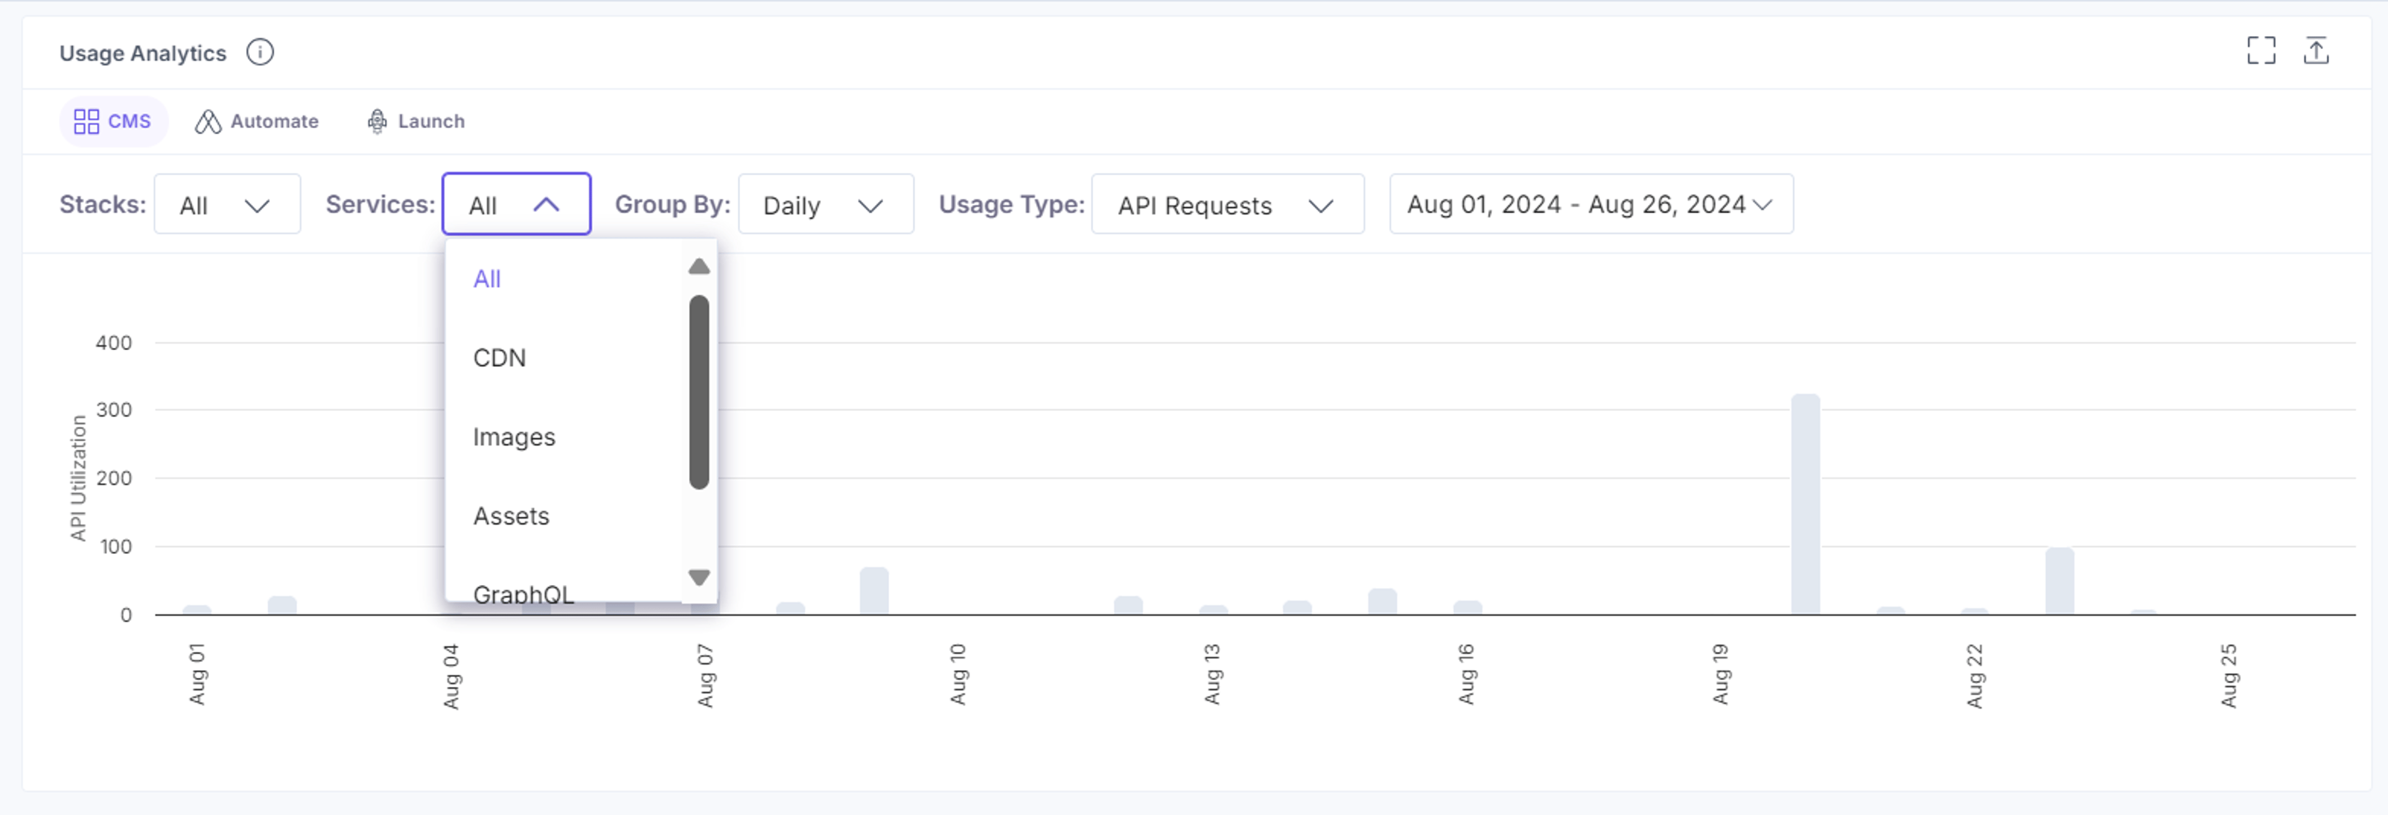Image resolution: width=2388 pixels, height=815 pixels.
Task: Select All in Services list
Action: pos(563,279)
